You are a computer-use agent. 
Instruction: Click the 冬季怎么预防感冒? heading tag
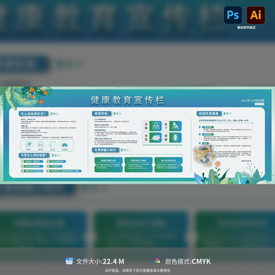(34, 155)
